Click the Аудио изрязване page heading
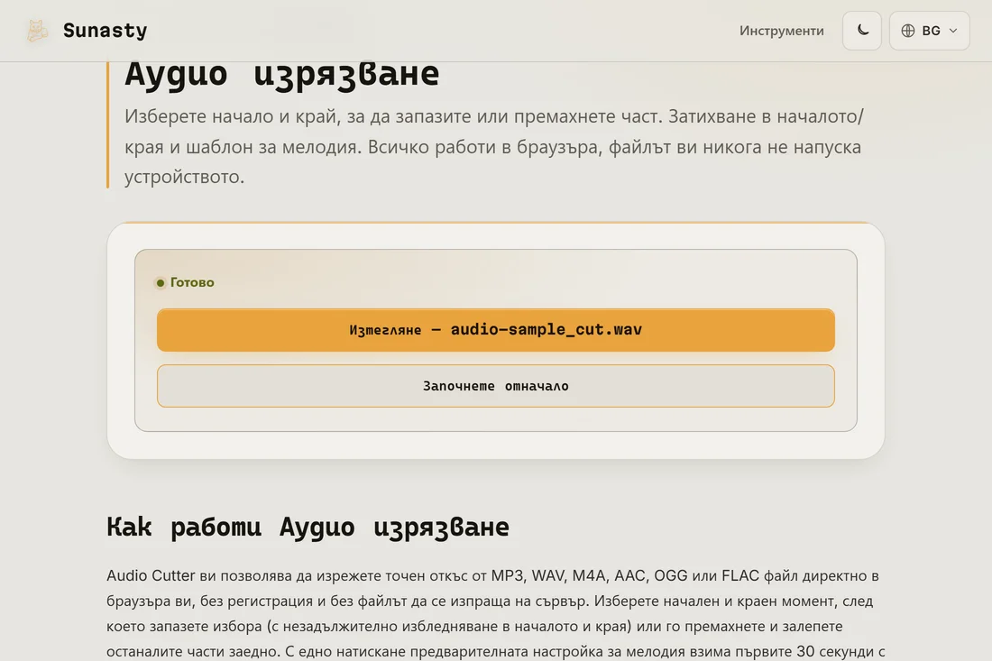The width and height of the screenshot is (992, 661). [x=281, y=74]
